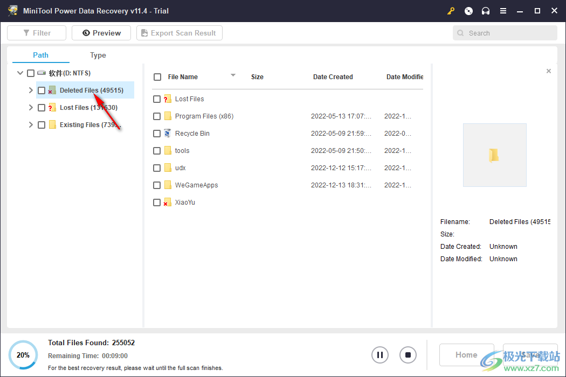The height and width of the screenshot is (377, 566).
Task: Sort by Date Created column
Action: tap(333, 77)
